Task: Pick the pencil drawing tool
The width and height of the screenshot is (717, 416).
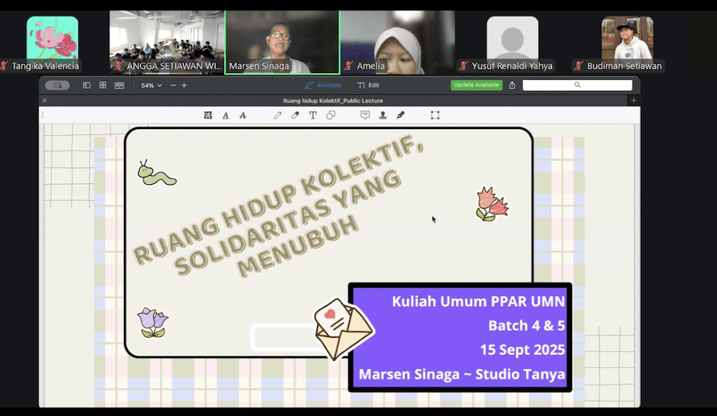Action: [278, 116]
